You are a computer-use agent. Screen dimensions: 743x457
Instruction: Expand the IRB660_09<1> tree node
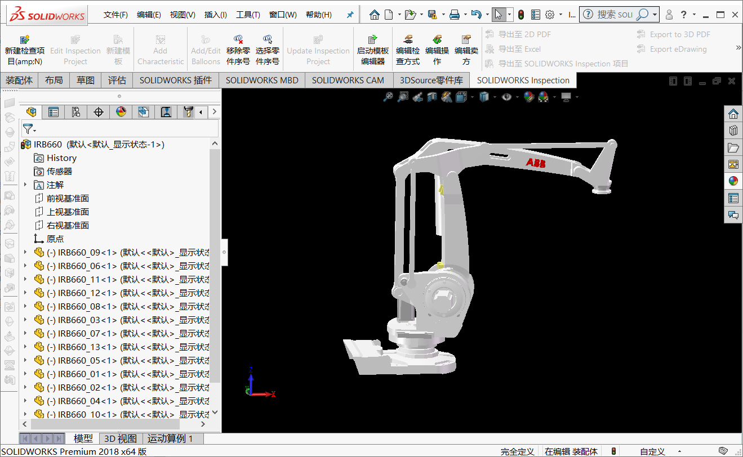pos(24,252)
